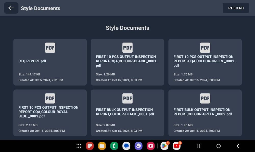Open PDF icon for BULK OUTPUT COLOUR-GREEN report

(x=205, y=99)
